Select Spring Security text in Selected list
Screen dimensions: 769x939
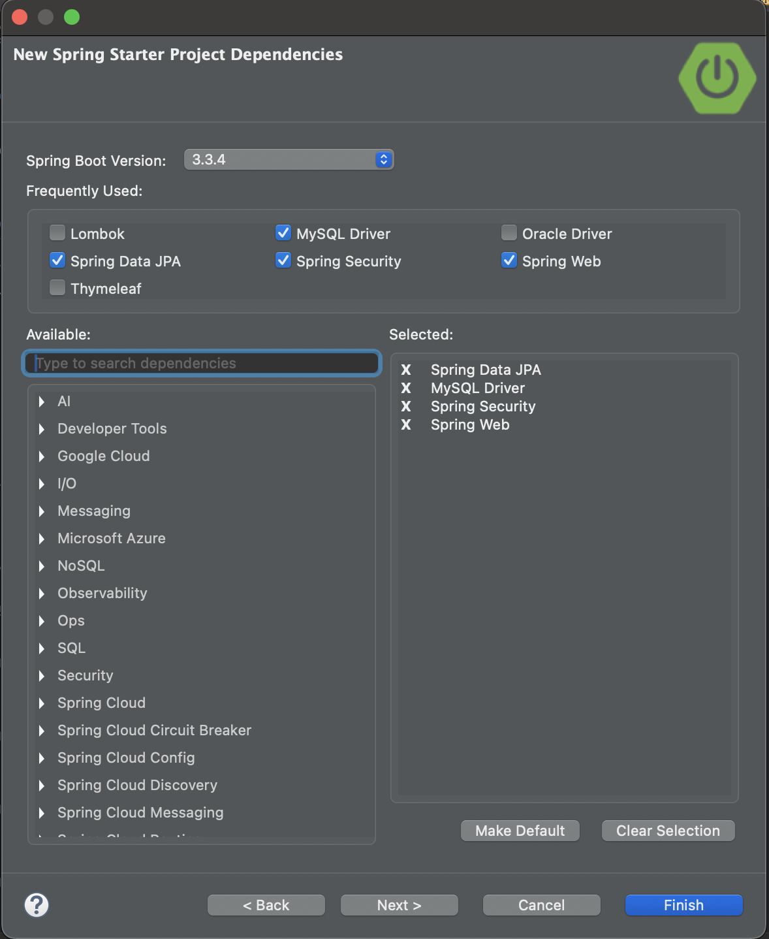483,406
